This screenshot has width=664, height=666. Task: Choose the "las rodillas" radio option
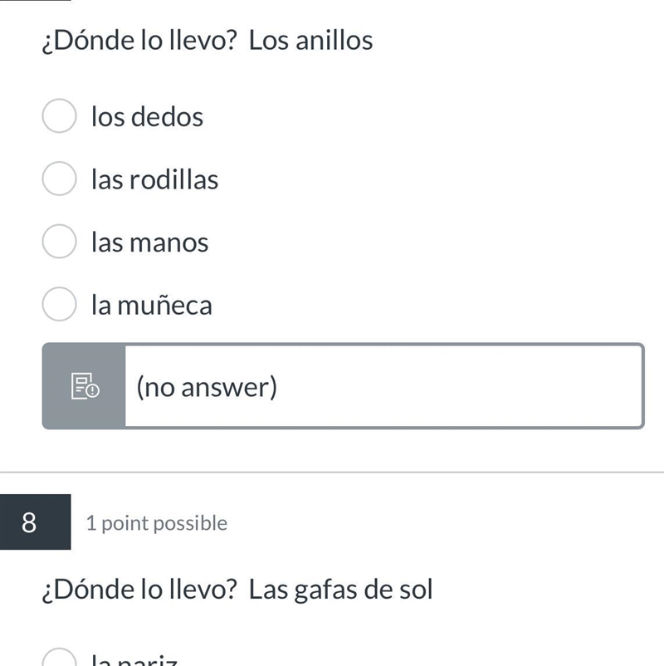[60, 179]
